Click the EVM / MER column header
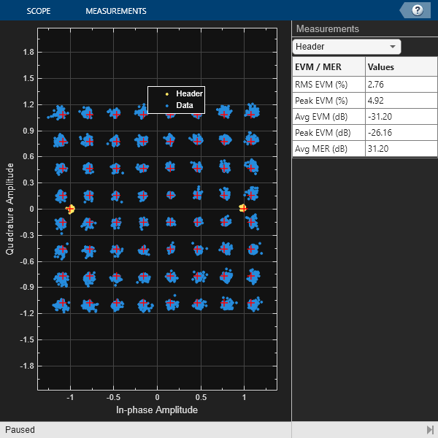 [x=318, y=67]
